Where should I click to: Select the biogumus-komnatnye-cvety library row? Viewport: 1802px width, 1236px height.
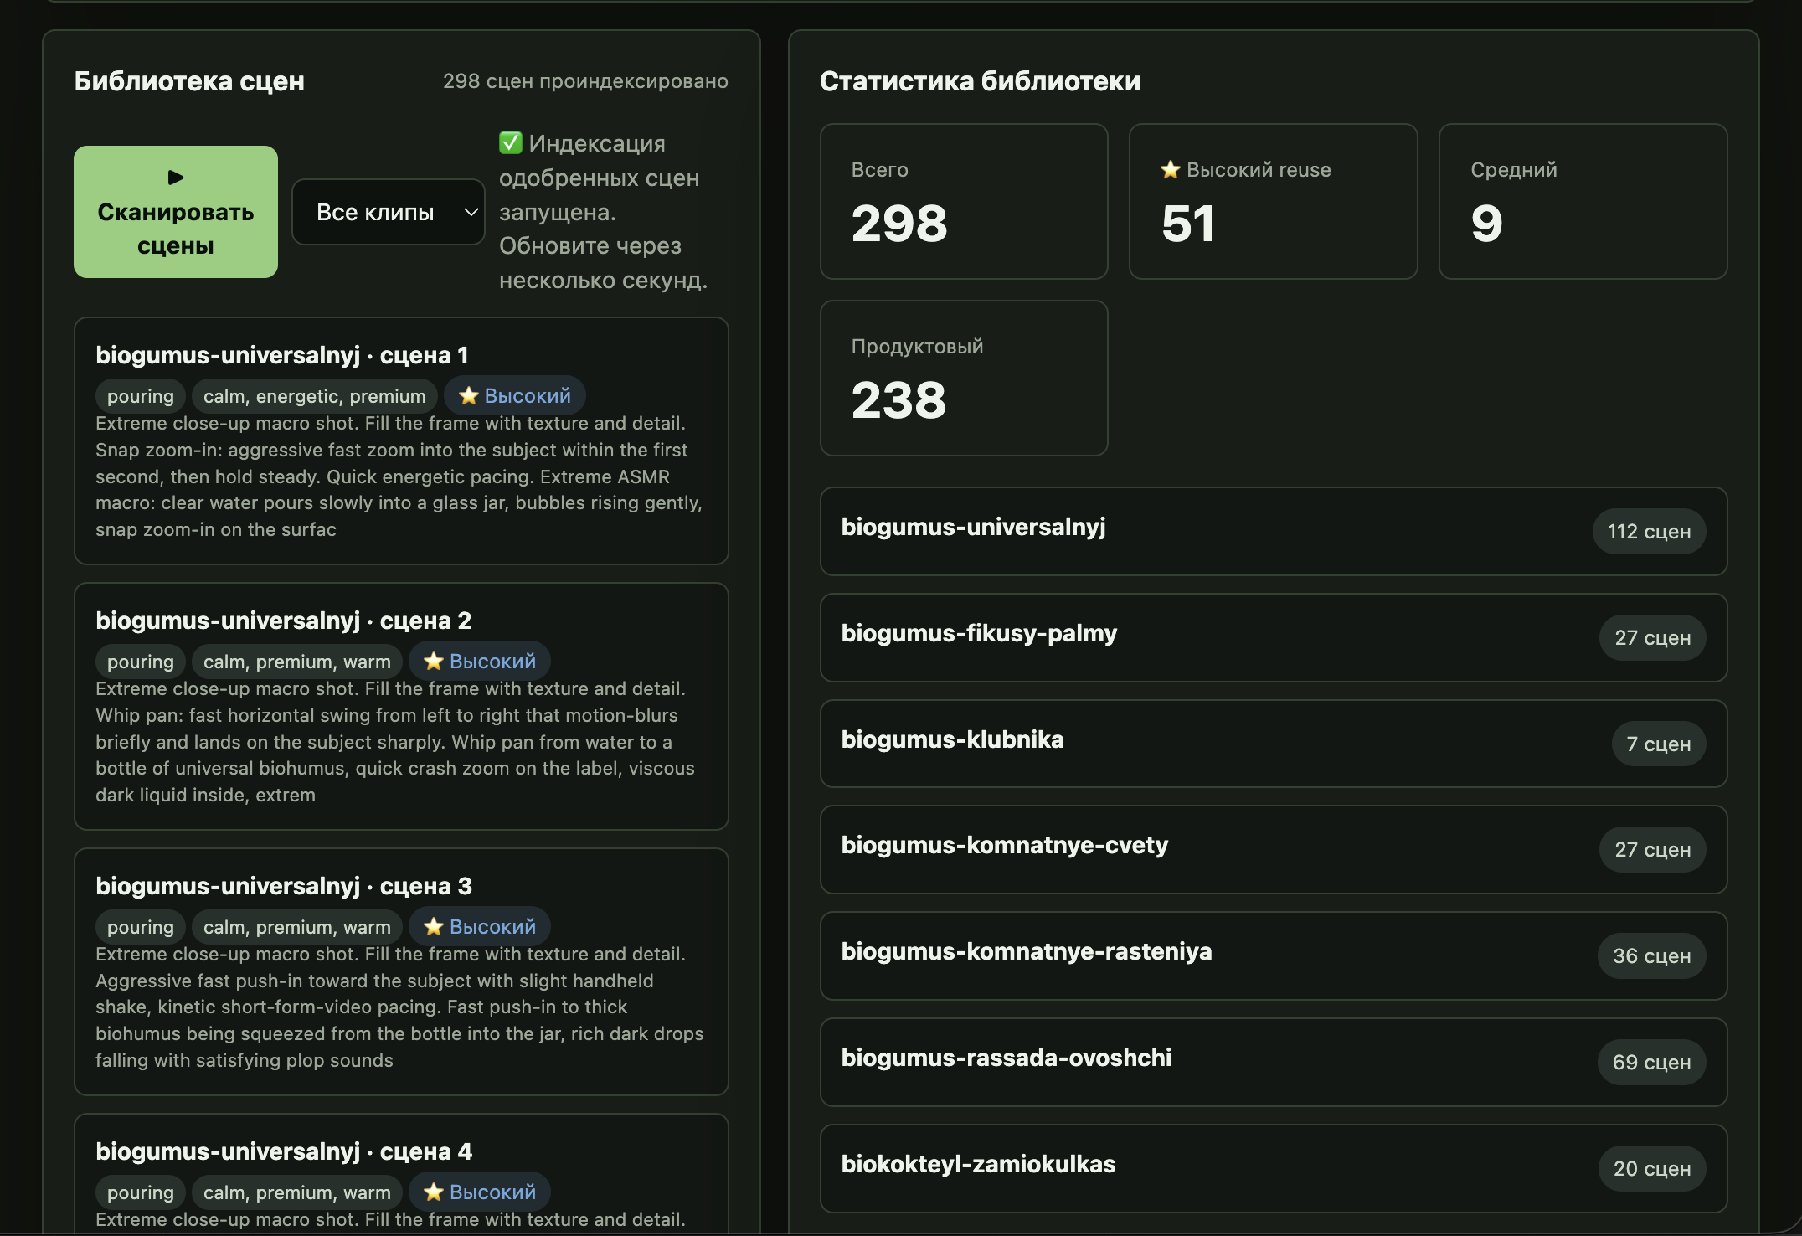[x=1274, y=849]
